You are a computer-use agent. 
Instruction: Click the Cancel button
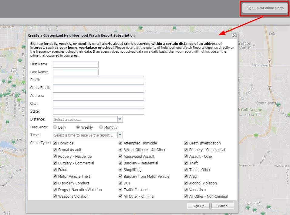coord(223,206)
